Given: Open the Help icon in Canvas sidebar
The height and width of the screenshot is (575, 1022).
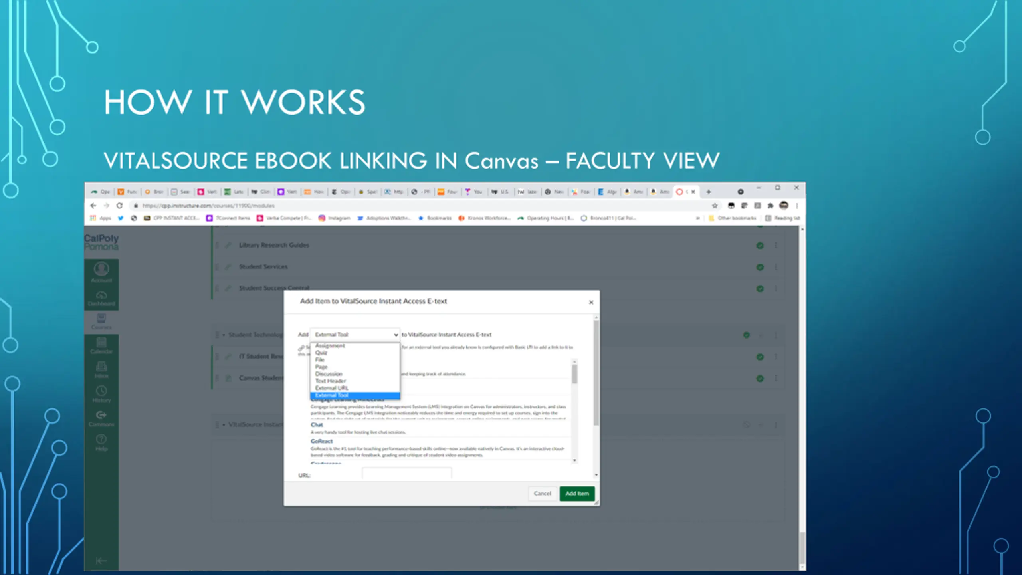Looking at the screenshot, I should [x=101, y=442].
